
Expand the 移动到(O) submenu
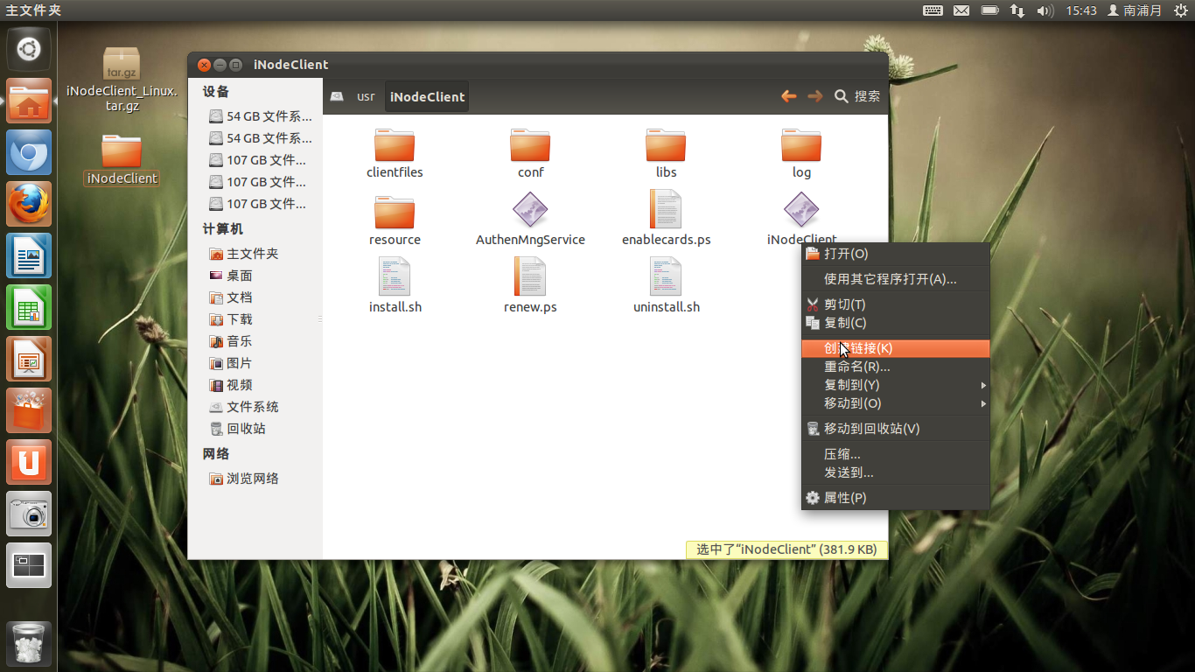pyautogui.click(x=896, y=403)
